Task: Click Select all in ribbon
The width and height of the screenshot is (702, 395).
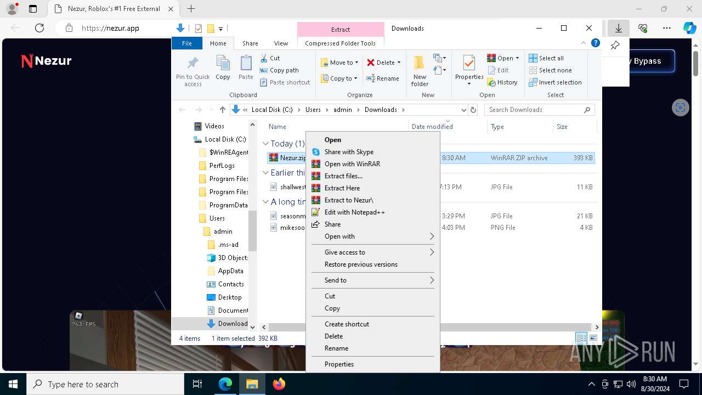Action: 546,58
